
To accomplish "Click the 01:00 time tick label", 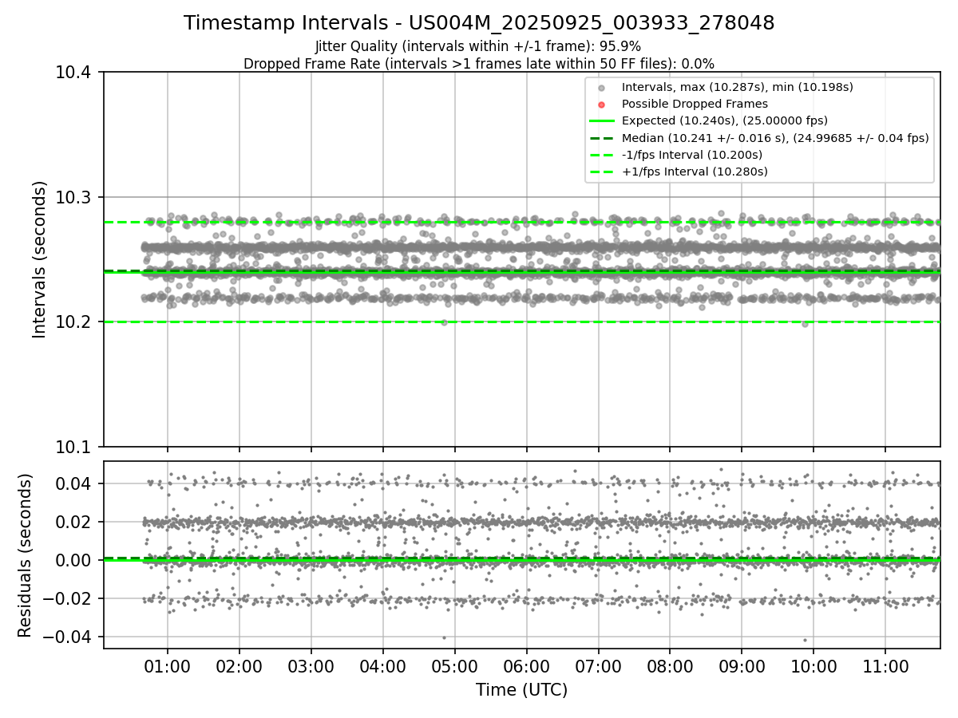I will pyautogui.click(x=167, y=666).
